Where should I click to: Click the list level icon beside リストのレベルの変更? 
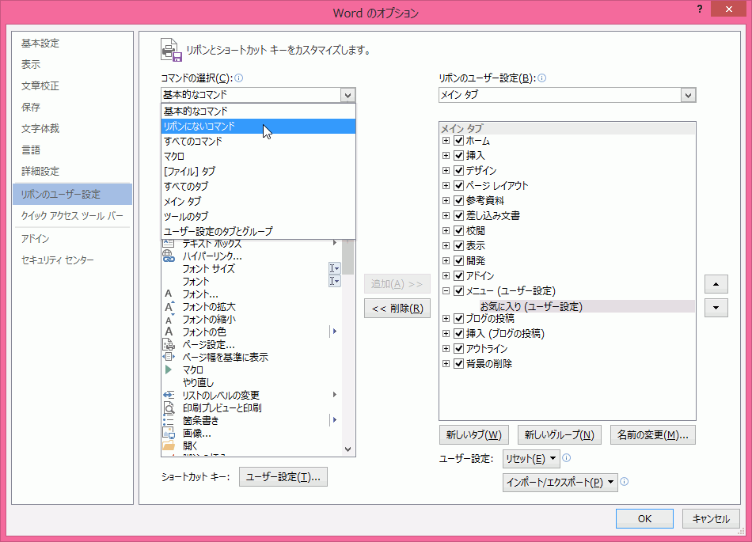pos(169,395)
